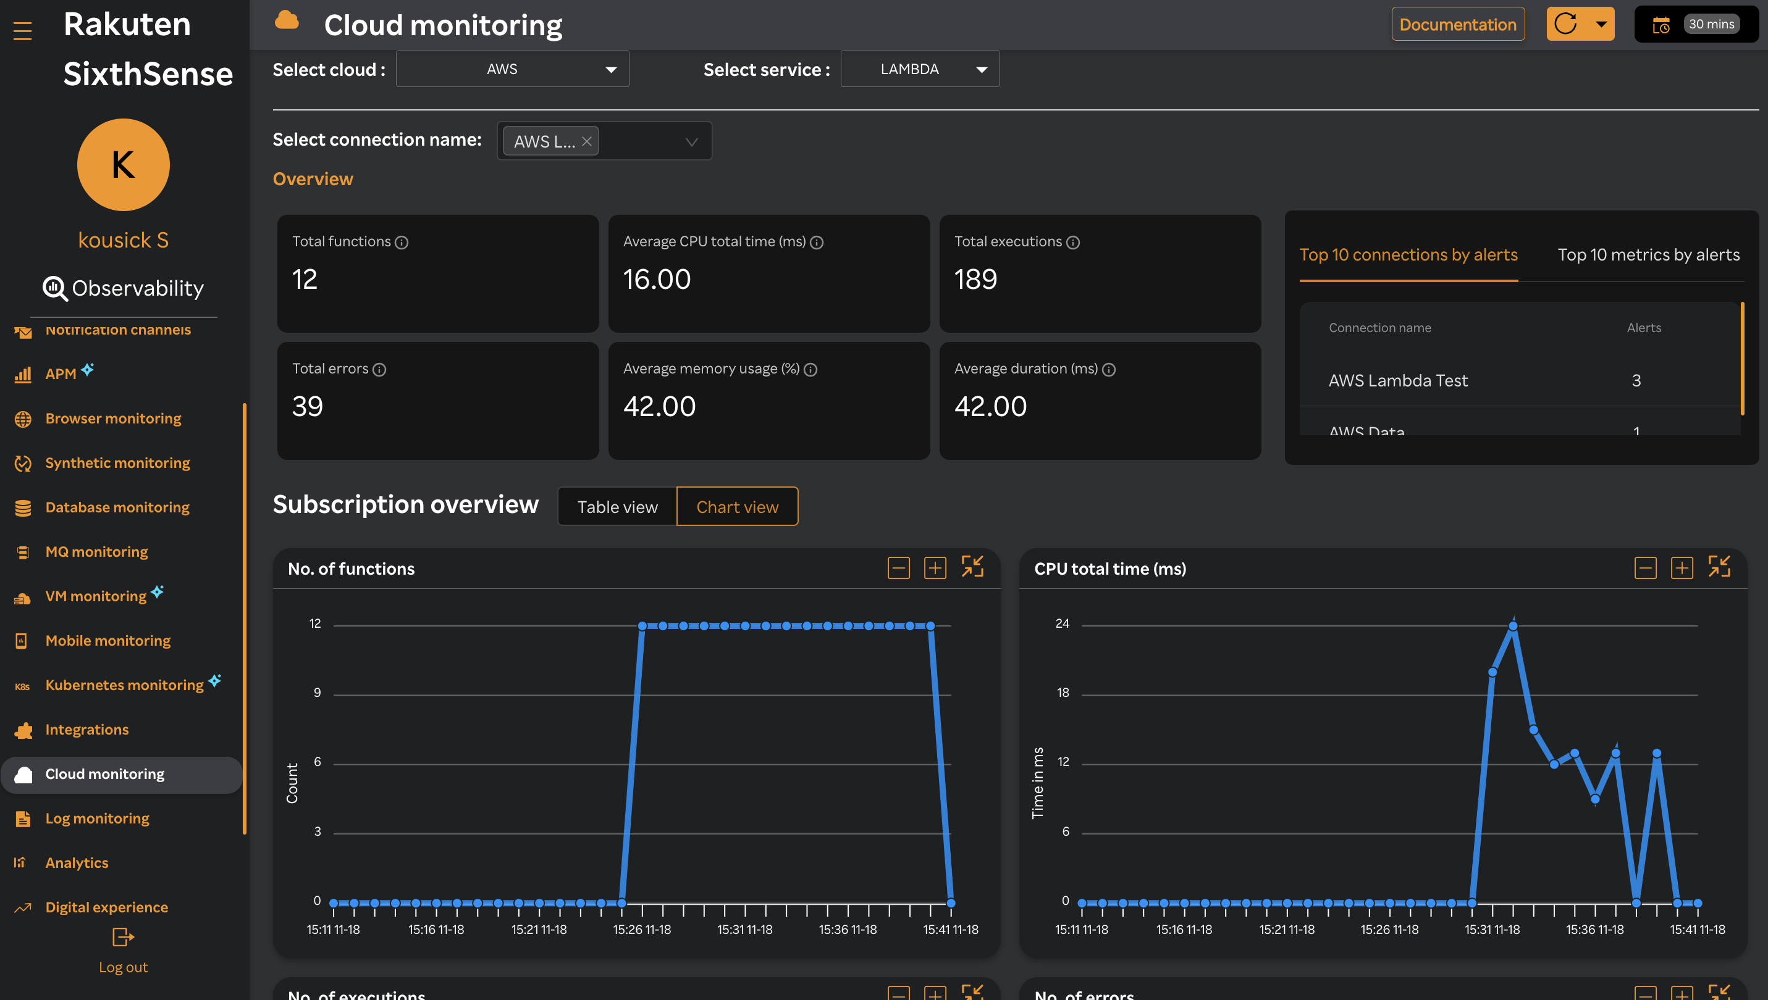Viewport: 1768px width, 1000px height.
Task: Switch to Chart view in Subscription overview
Action: [x=737, y=506]
